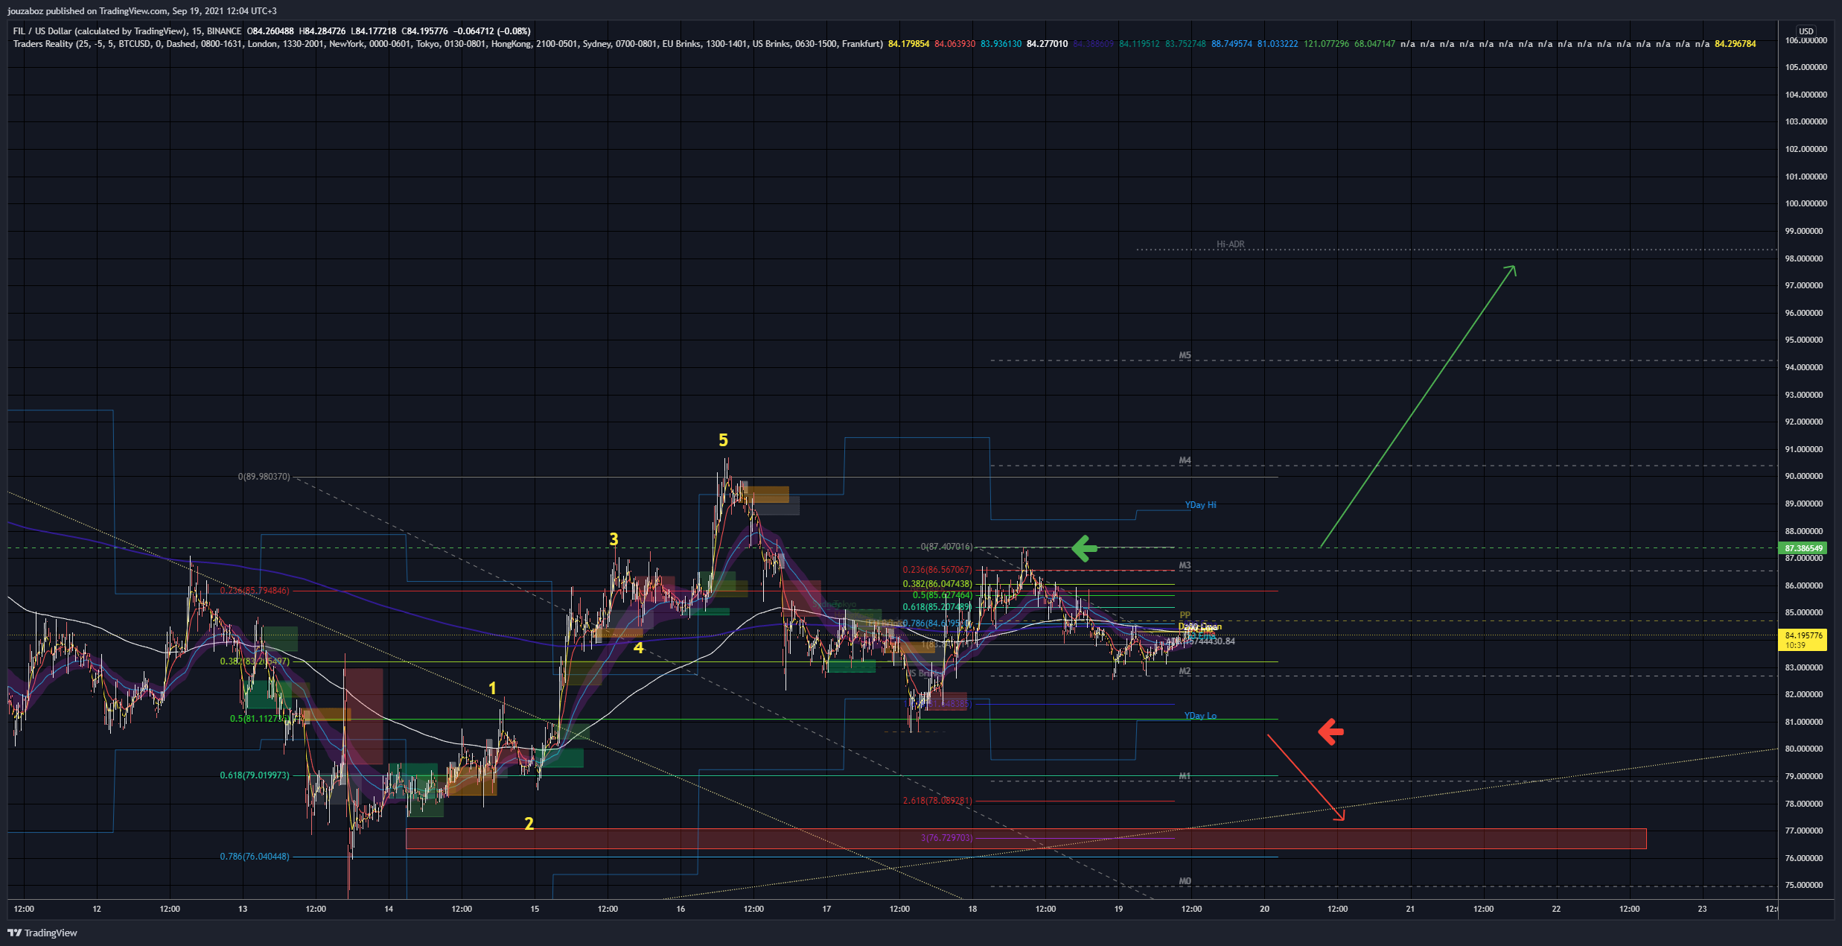1842x946 pixels.
Task: Click the 121.077296 indicator value in header
Action: pos(1326,44)
